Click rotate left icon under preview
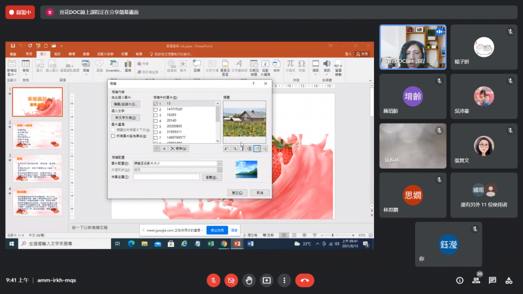This screenshot has height=294, width=523. tap(226, 149)
